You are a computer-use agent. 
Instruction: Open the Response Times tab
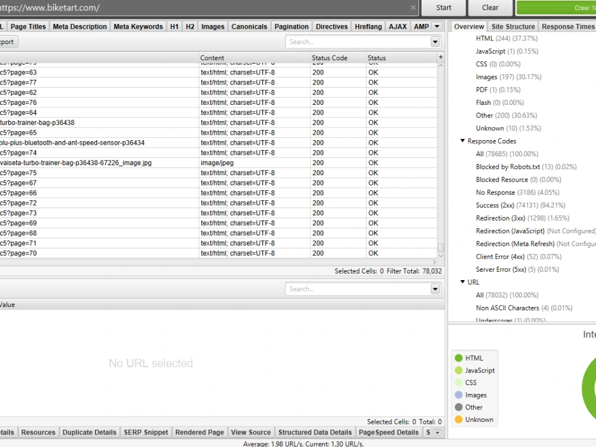point(568,27)
